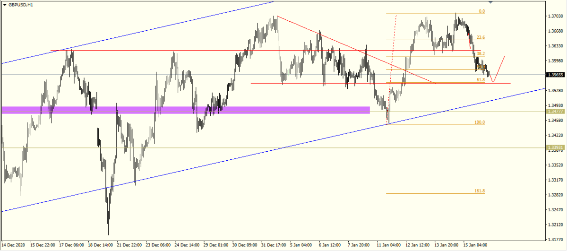
Task: Click the 1.36680 price scale label
Action: (556, 31)
